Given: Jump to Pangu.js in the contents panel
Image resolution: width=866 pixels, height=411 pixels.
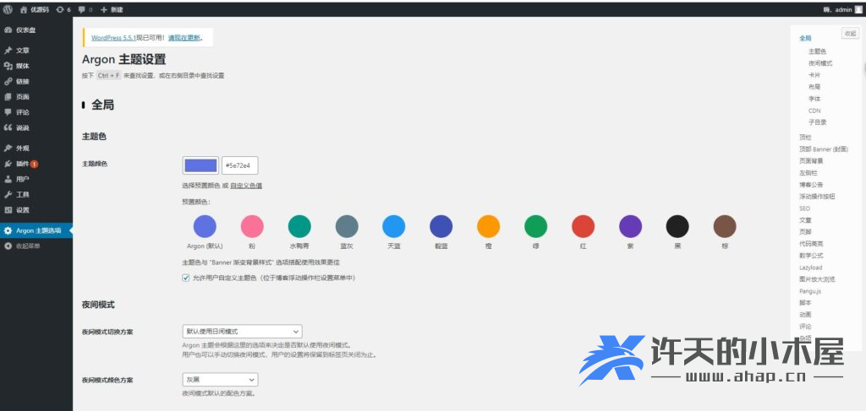Looking at the screenshot, I should tap(809, 291).
